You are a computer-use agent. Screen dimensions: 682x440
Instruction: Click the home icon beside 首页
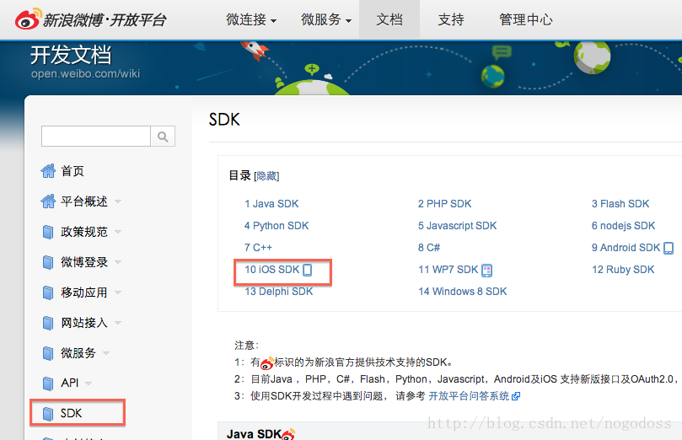tap(48, 171)
